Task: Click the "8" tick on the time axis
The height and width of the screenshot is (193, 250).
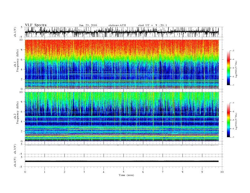Action: [182, 172]
